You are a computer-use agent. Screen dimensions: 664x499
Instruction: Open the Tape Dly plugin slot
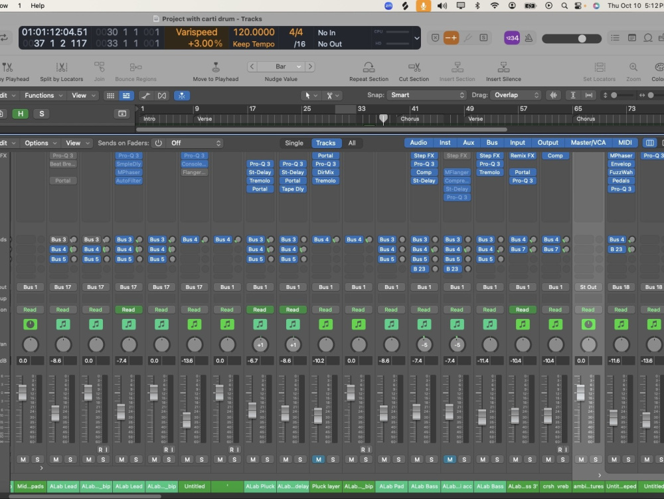click(x=293, y=189)
